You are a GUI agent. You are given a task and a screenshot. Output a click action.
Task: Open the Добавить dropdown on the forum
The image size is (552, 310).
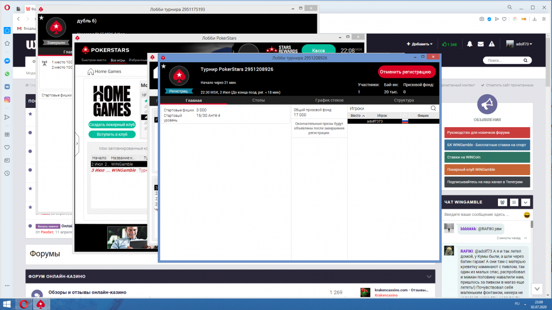[x=421, y=44]
